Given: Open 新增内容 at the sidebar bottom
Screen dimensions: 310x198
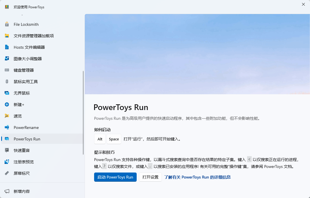Looking at the screenshot, I should (x=42, y=191).
